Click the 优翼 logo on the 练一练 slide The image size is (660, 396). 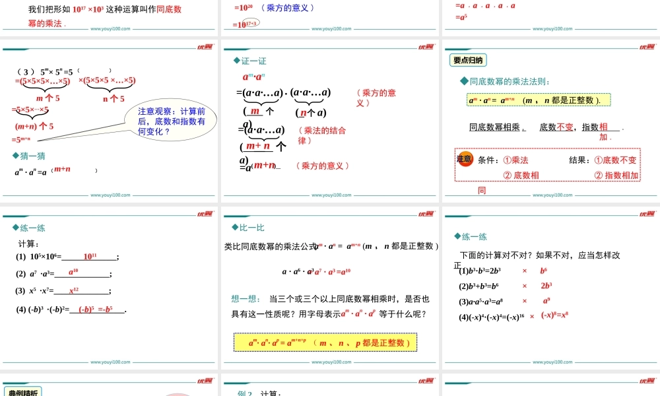[x=205, y=214]
